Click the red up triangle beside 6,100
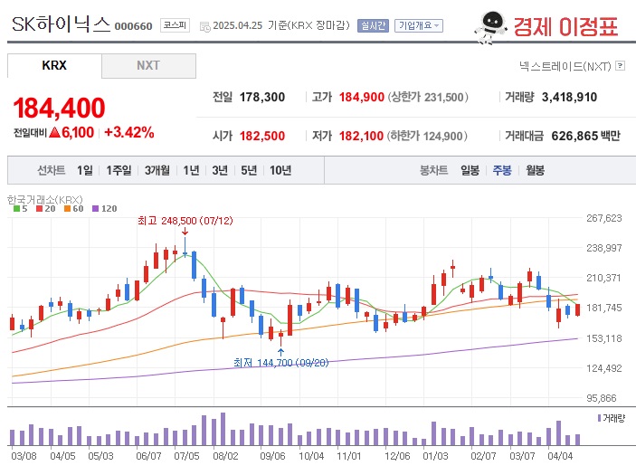Screen dimensions: 636x475 55,132
